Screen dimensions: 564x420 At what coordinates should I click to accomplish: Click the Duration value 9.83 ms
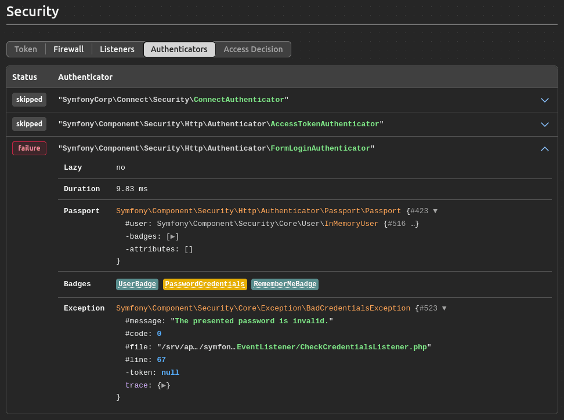132,189
